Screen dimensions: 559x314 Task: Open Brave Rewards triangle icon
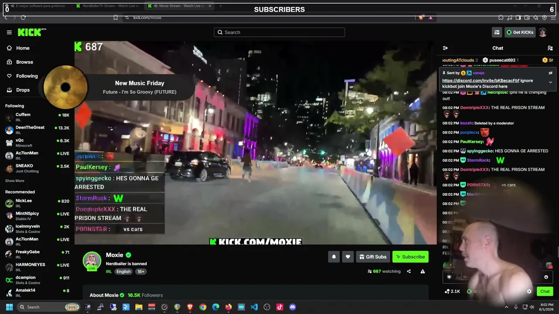pyautogui.click(x=431, y=17)
